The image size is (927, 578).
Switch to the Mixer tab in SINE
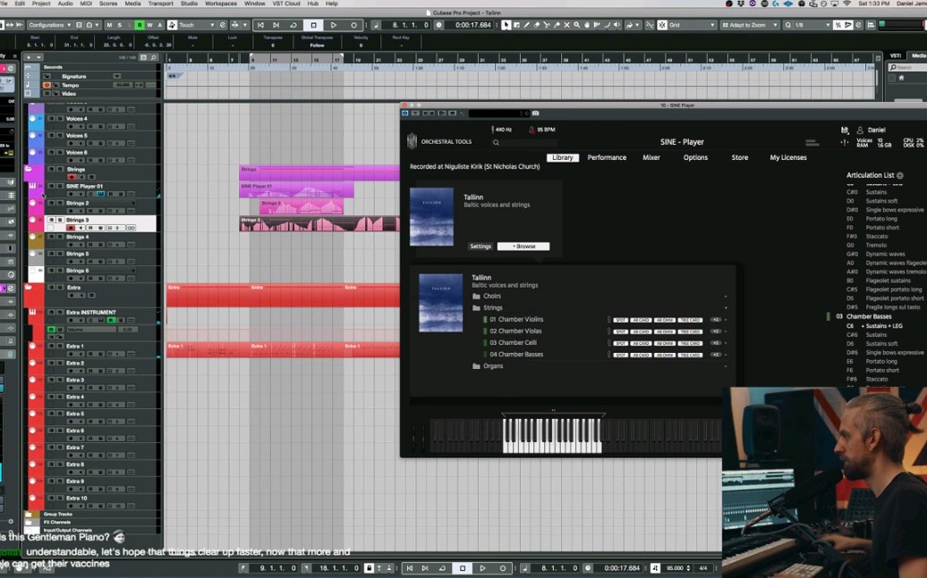tap(651, 157)
